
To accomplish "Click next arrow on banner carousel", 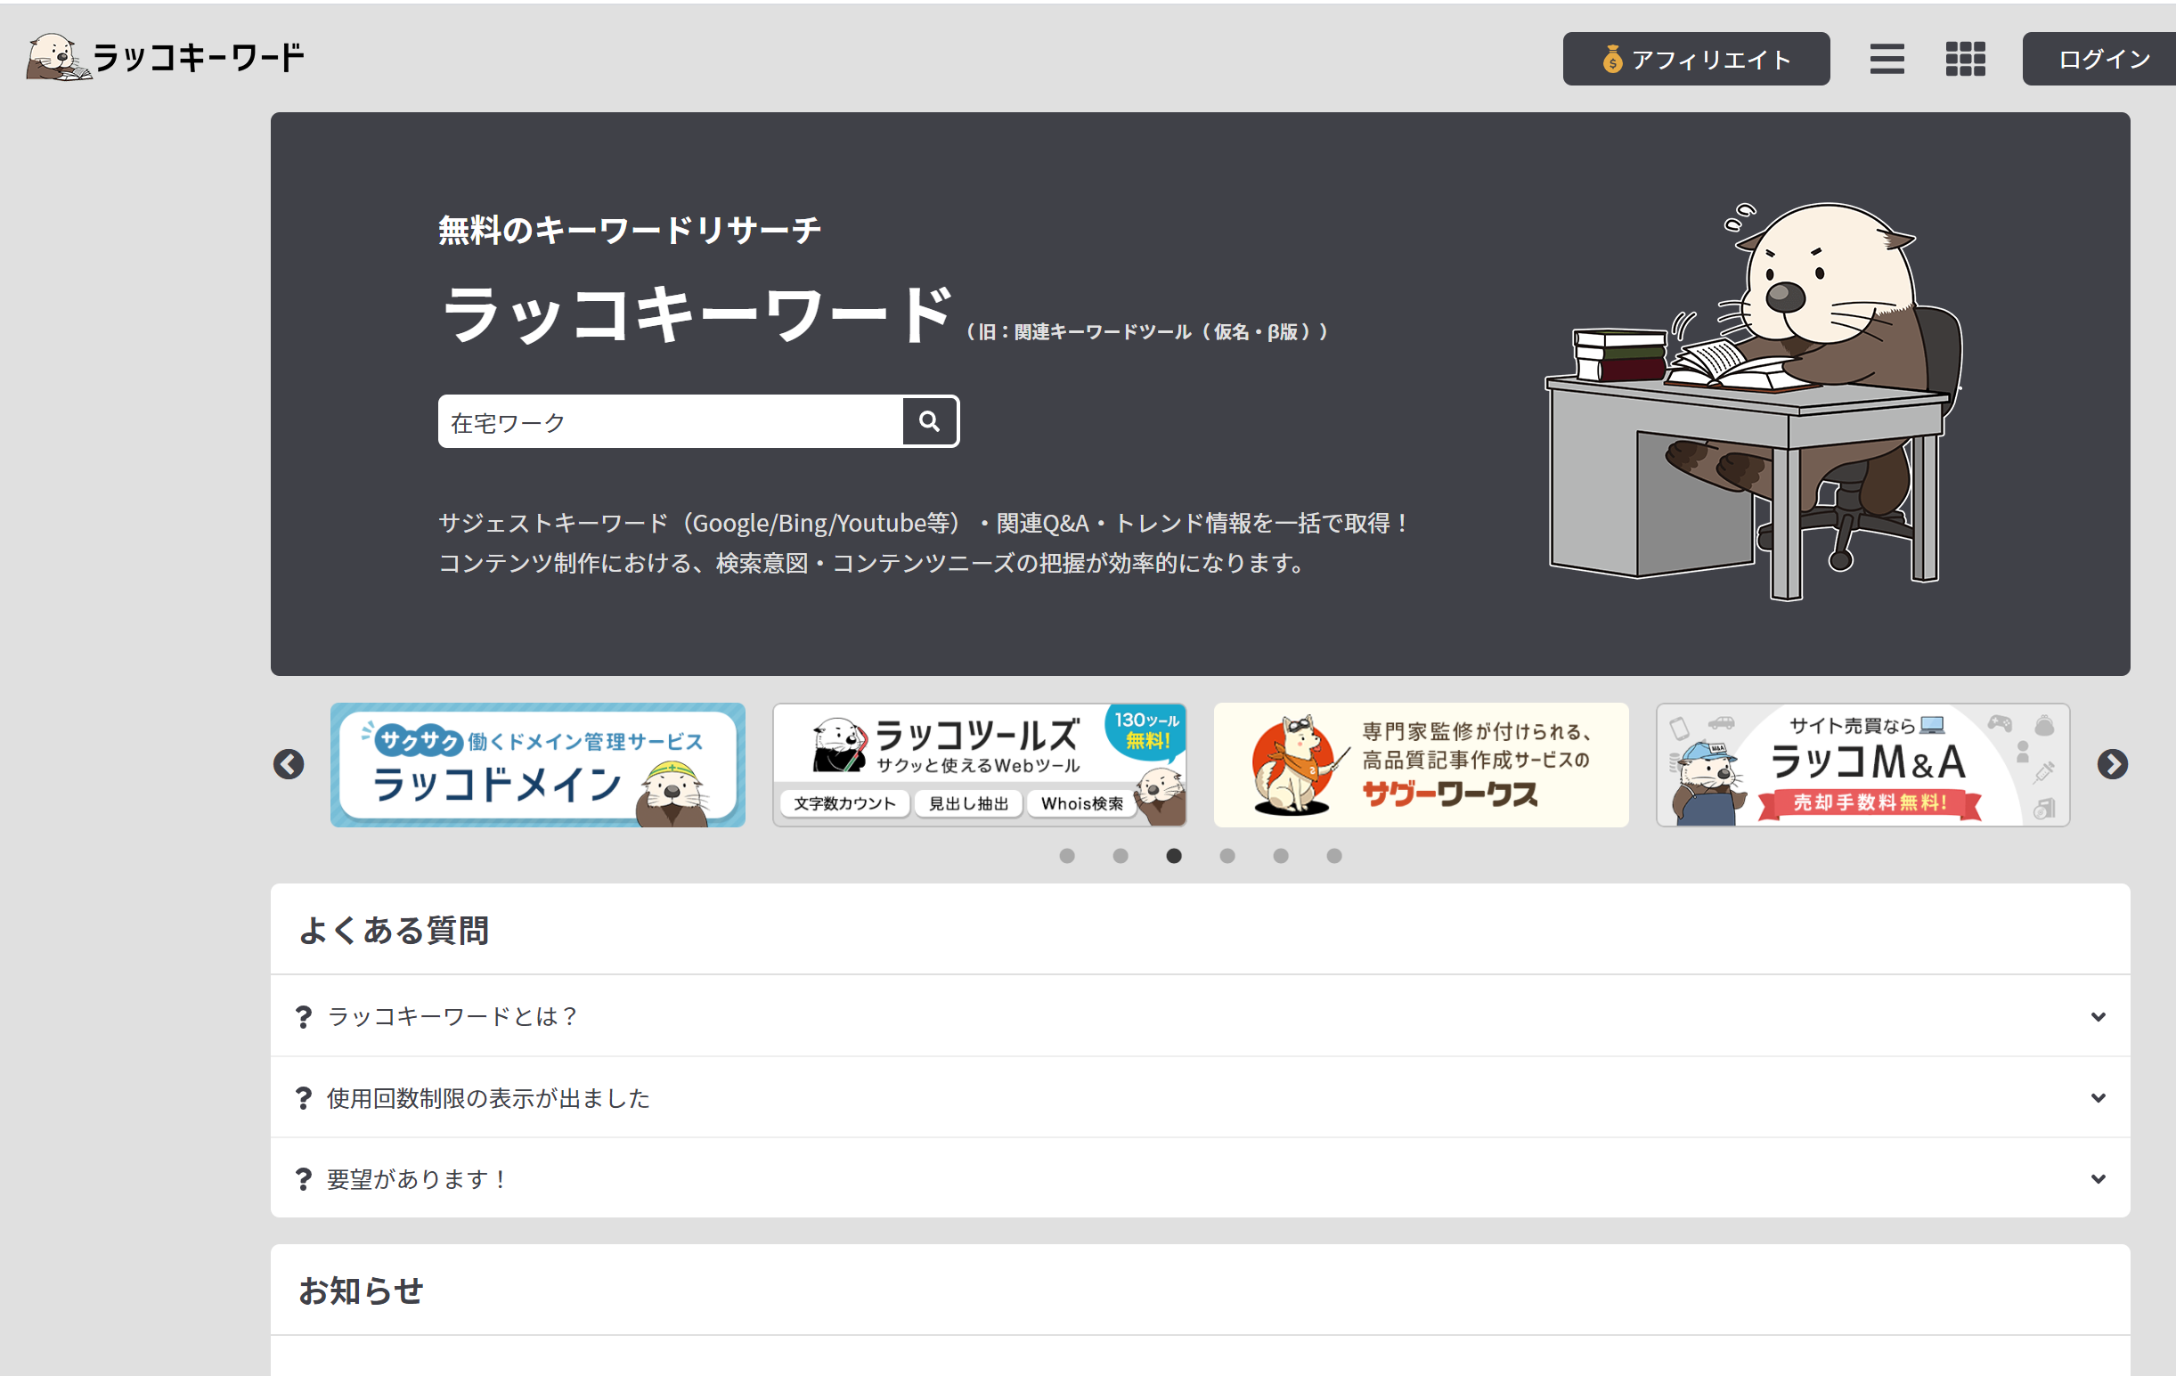I will [x=2112, y=764].
